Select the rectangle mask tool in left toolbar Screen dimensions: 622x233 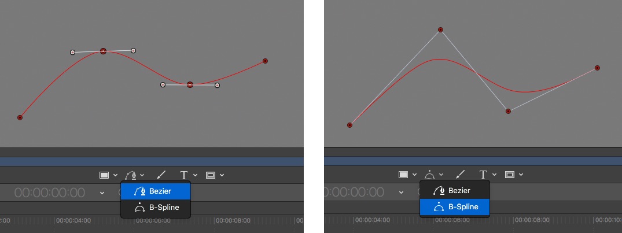point(210,175)
